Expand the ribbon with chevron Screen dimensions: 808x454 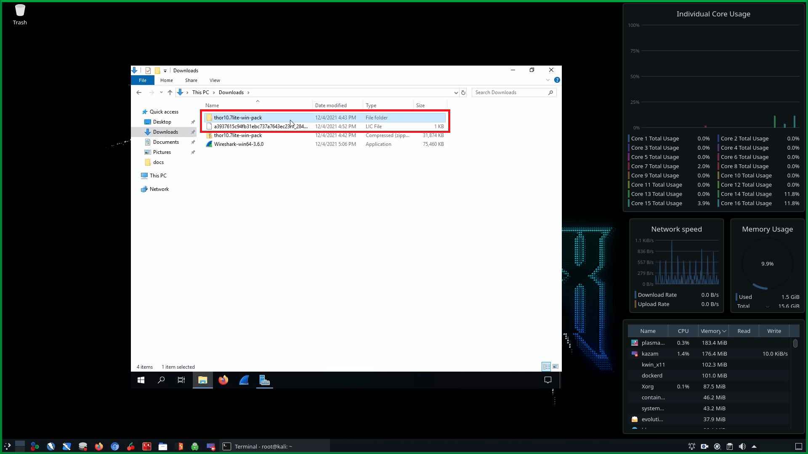click(x=548, y=80)
